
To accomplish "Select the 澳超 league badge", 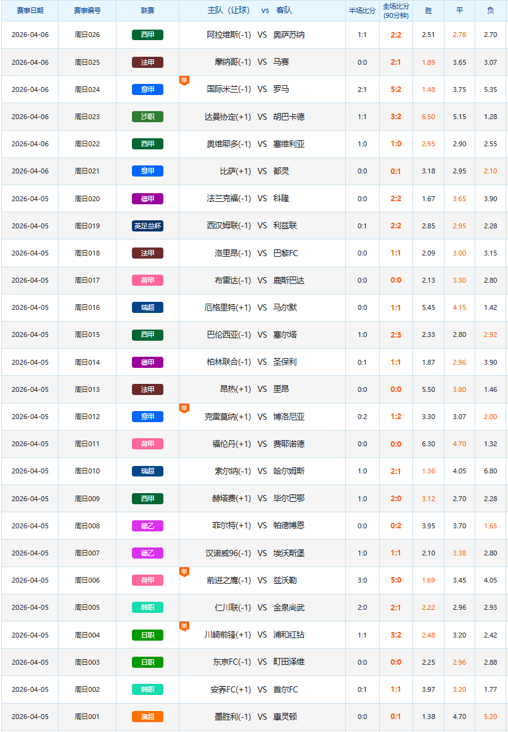I will tap(147, 717).
